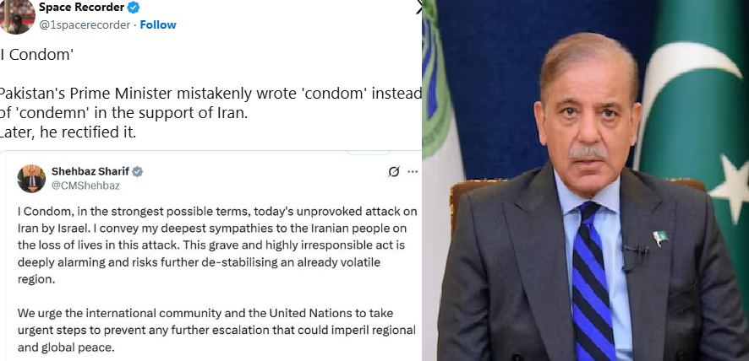Screen dimensions: 749x361
Task: Open the quoted post's first paragraph
Action: [217, 245]
